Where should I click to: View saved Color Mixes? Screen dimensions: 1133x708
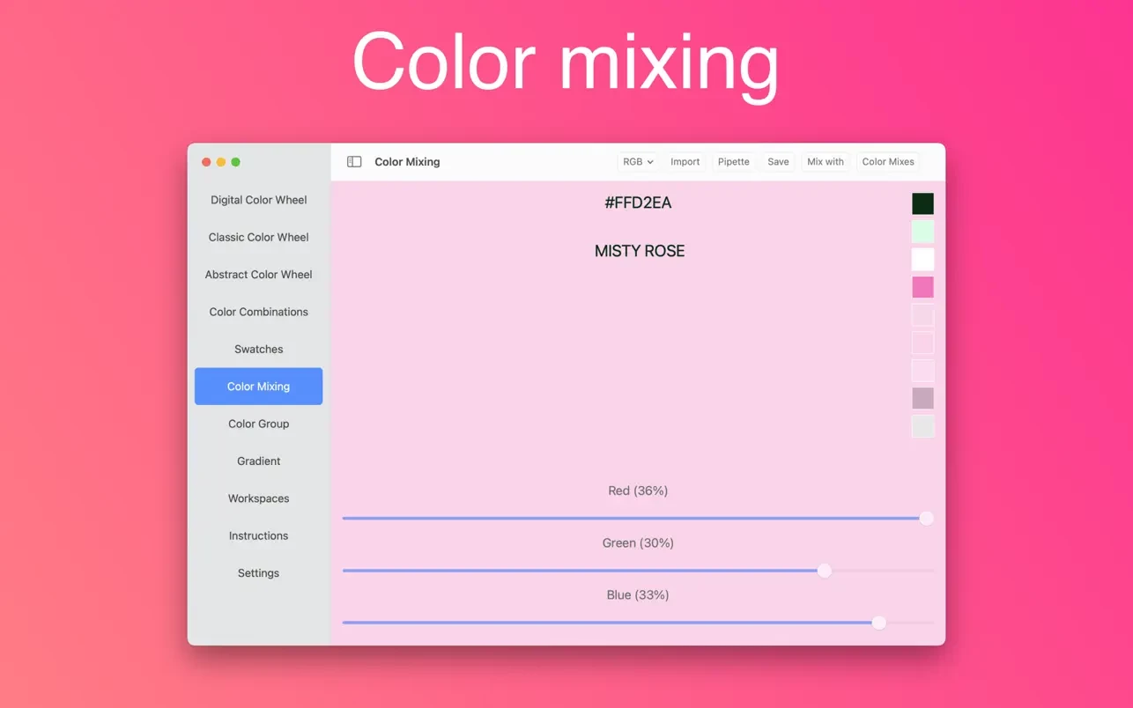pyautogui.click(x=887, y=161)
